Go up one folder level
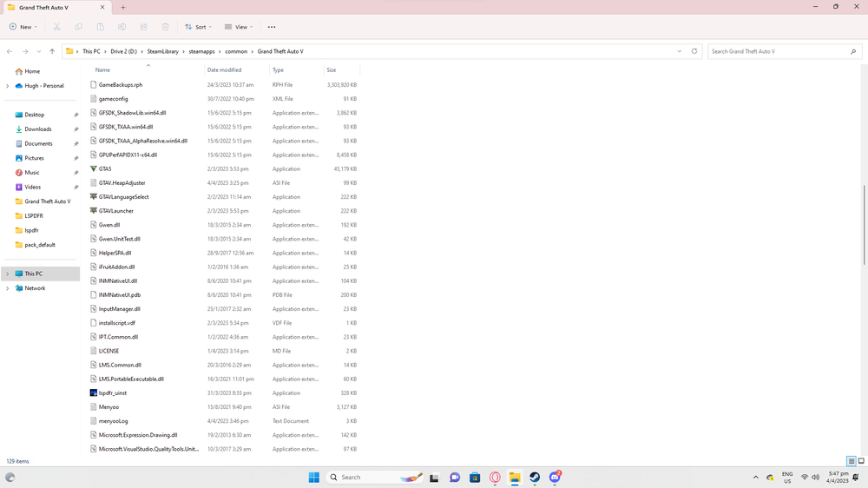868x488 pixels. click(52, 51)
